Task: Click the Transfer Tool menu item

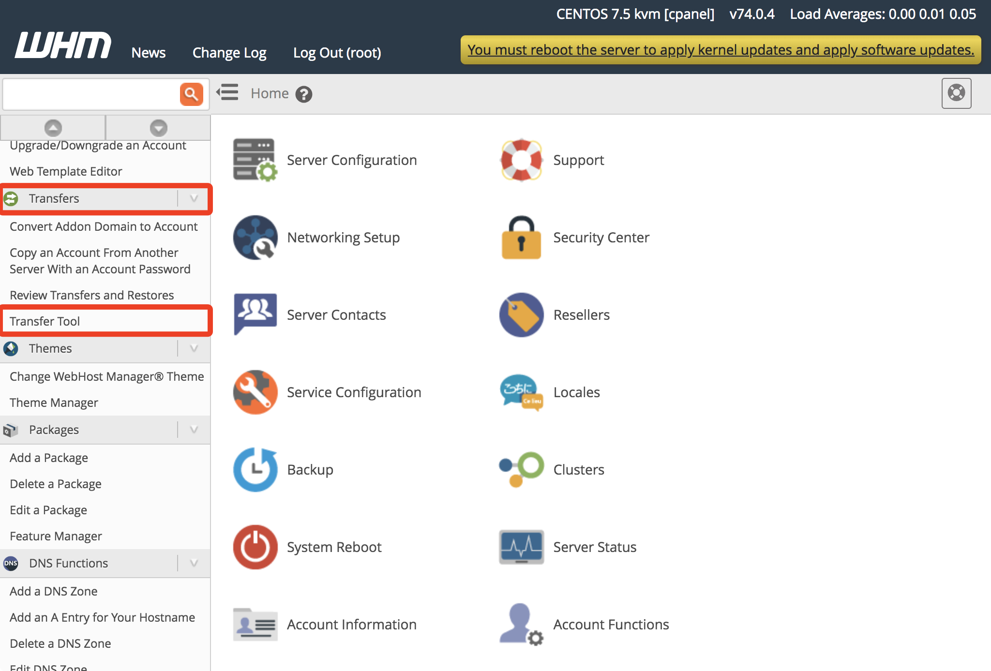Action: point(105,321)
